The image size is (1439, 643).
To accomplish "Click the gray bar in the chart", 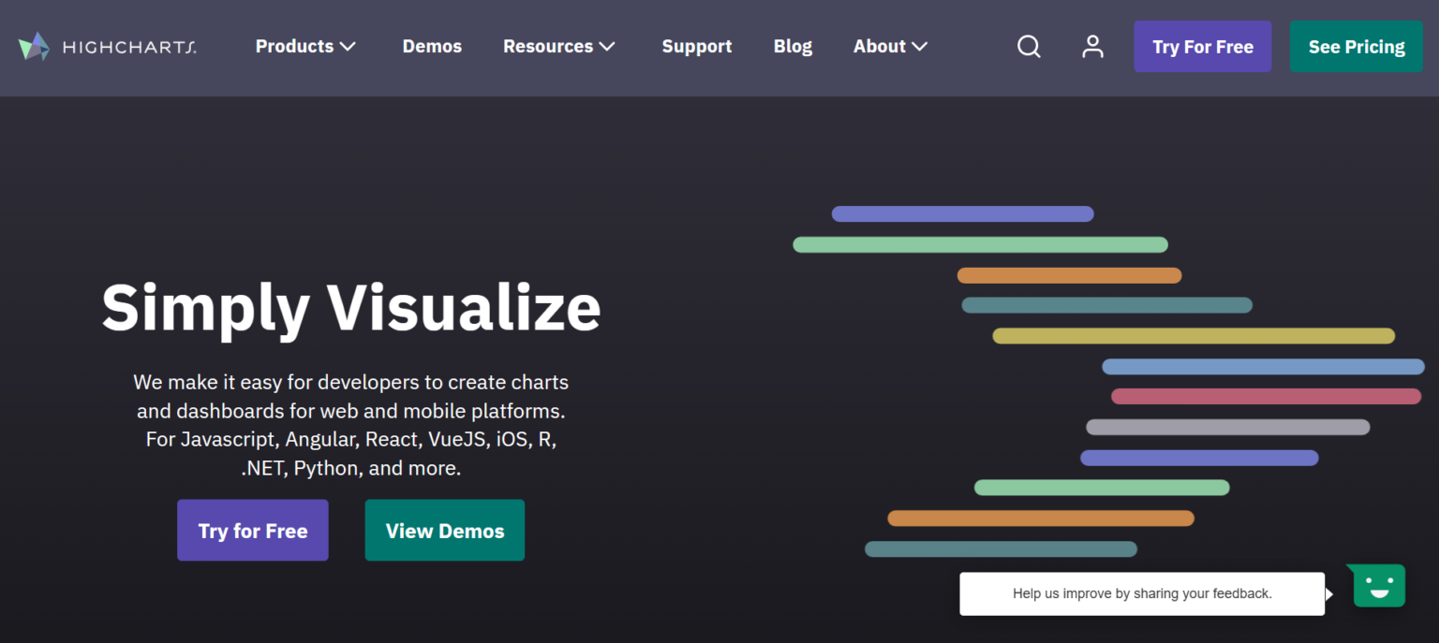I will click(x=1227, y=428).
